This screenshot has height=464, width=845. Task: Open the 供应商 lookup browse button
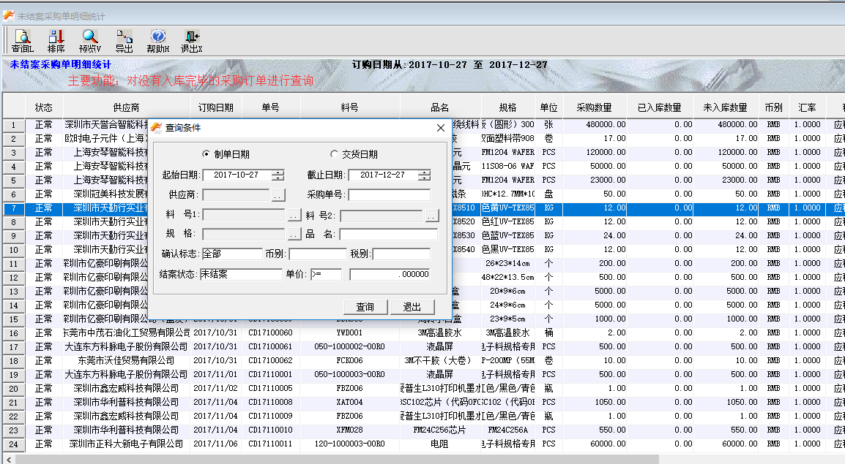point(278,195)
